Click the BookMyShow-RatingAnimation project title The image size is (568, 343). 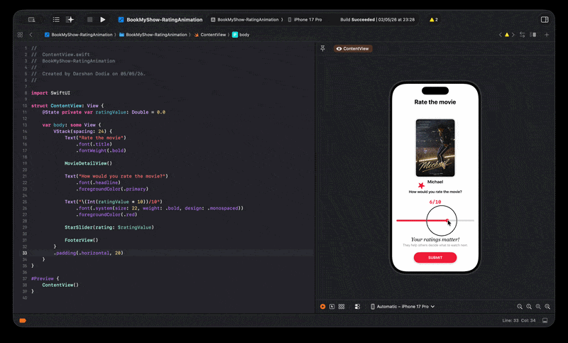[164, 20]
